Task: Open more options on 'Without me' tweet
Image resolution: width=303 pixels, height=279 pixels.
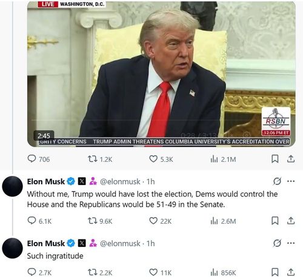Action: coord(291,181)
